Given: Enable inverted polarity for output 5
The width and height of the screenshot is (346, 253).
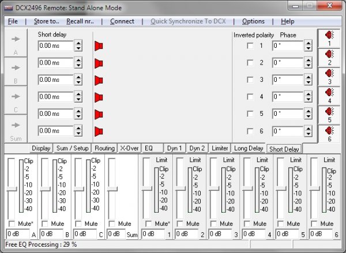Looking at the screenshot, I should click(250, 114).
